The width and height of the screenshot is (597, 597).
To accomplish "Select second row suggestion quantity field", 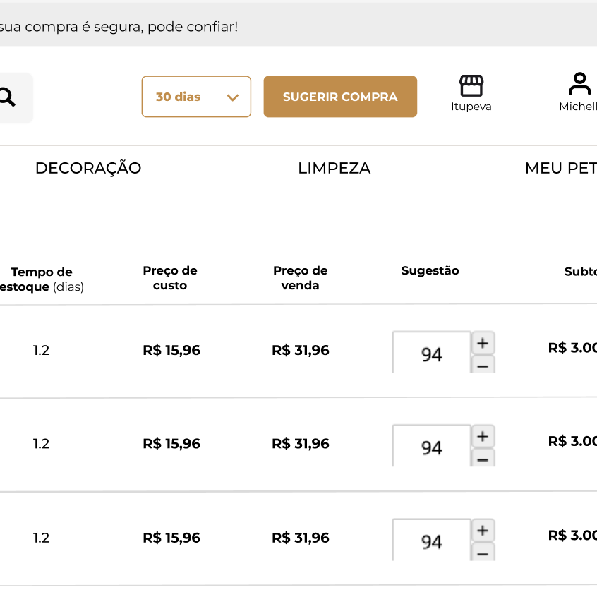I will pyautogui.click(x=432, y=446).
